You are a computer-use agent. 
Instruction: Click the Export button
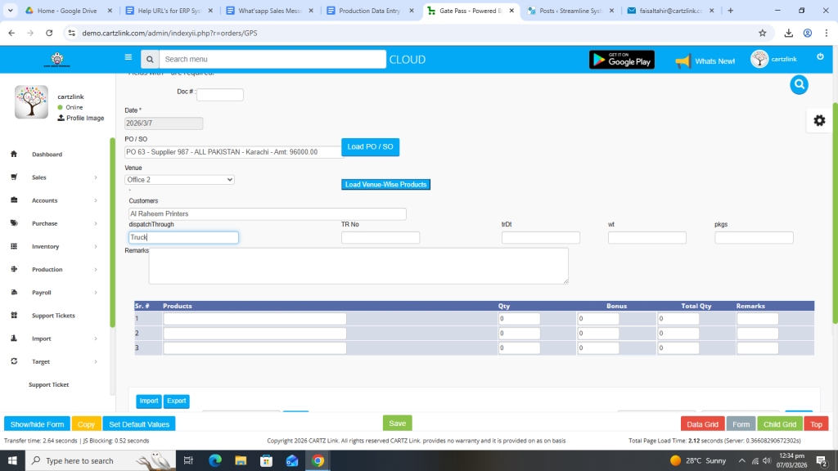(176, 401)
